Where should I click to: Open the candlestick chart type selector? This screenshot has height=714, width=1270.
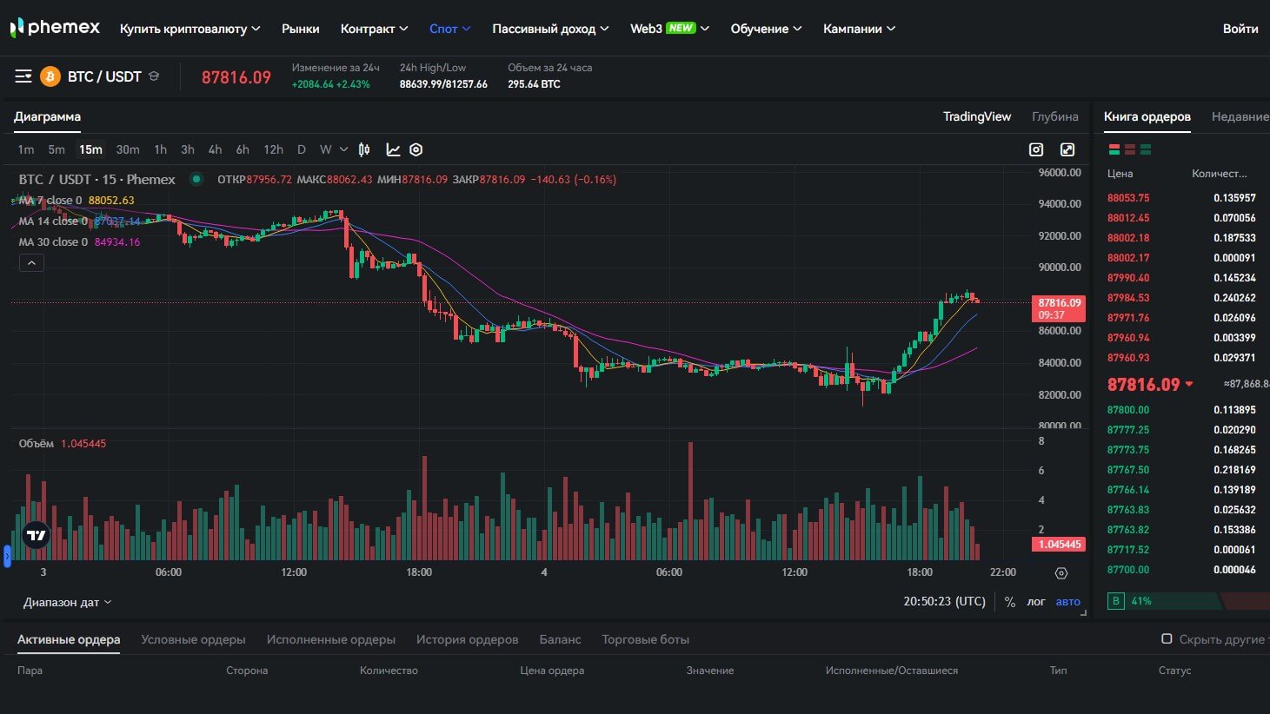(364, 149)
